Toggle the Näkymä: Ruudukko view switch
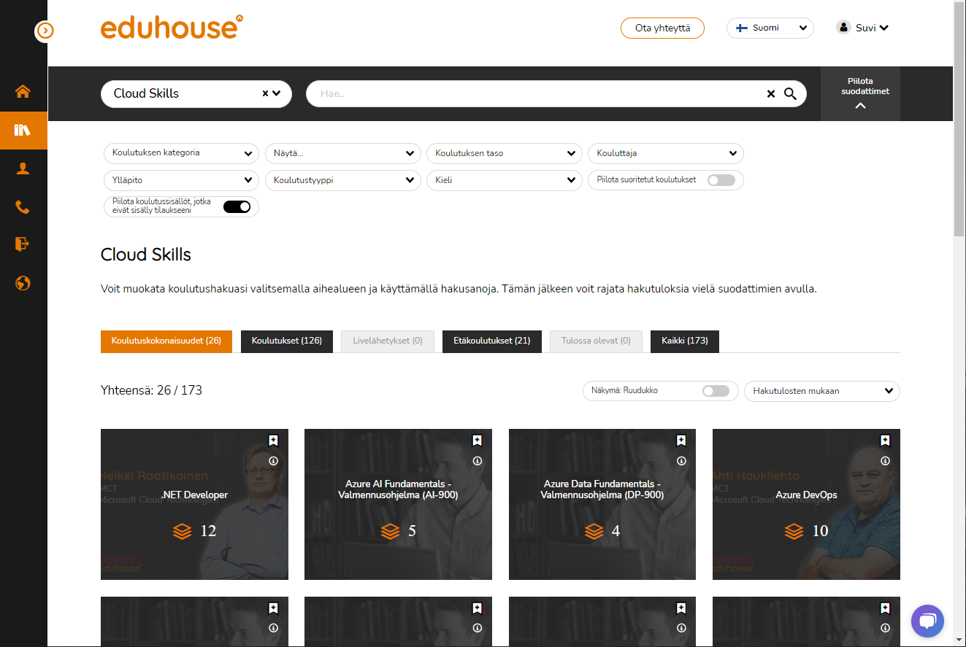966x647 pixels. click(716, 391)
